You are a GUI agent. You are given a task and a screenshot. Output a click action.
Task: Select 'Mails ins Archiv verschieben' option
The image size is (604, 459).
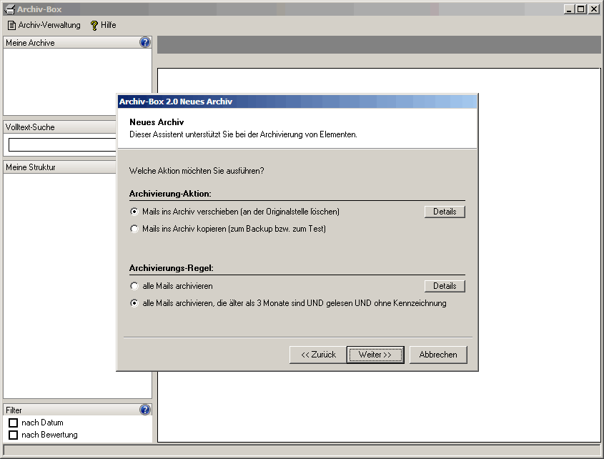[x=134, y=212]
